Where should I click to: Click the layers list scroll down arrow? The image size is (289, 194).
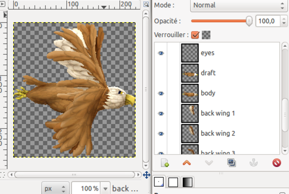[x=285, y=151]
